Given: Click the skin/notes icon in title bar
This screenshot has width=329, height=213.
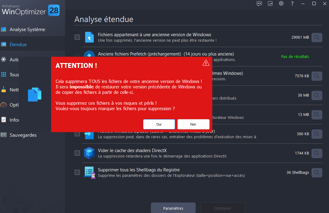Looking at the screenshot, I should tap(270, 4).
